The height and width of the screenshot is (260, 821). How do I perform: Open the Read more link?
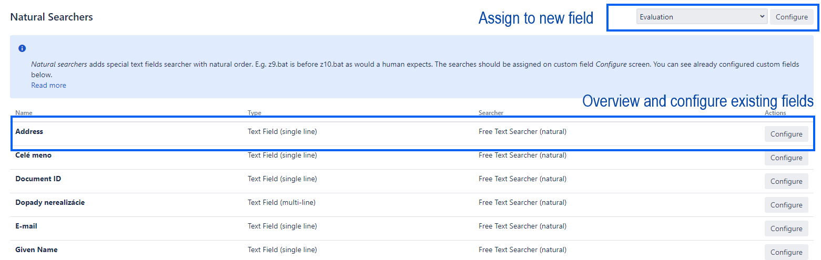[48, 85]
